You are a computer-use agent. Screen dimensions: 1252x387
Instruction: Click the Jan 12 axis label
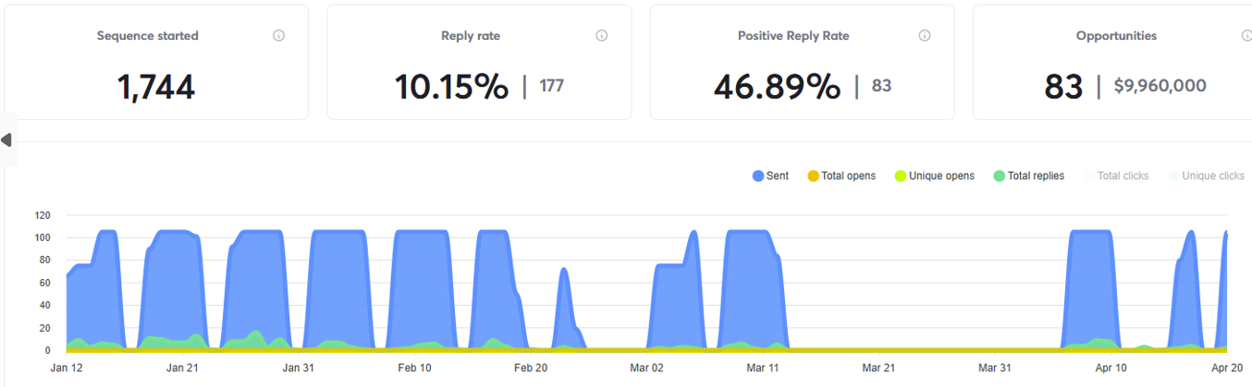(x=66, y=367)
